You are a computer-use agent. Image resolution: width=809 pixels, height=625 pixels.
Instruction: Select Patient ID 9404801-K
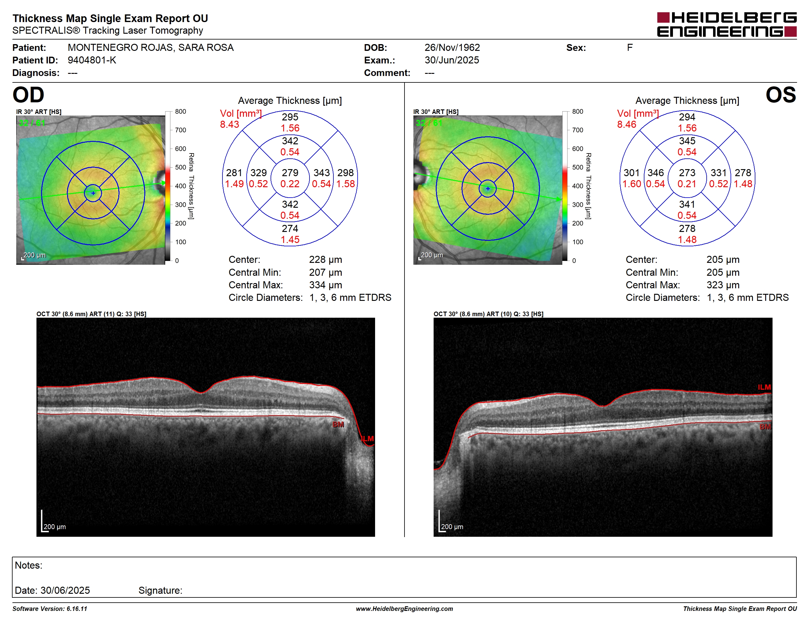(x=92, y=60)
